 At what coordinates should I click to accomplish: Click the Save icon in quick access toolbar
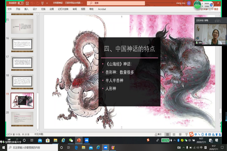[x=27, y=3]
